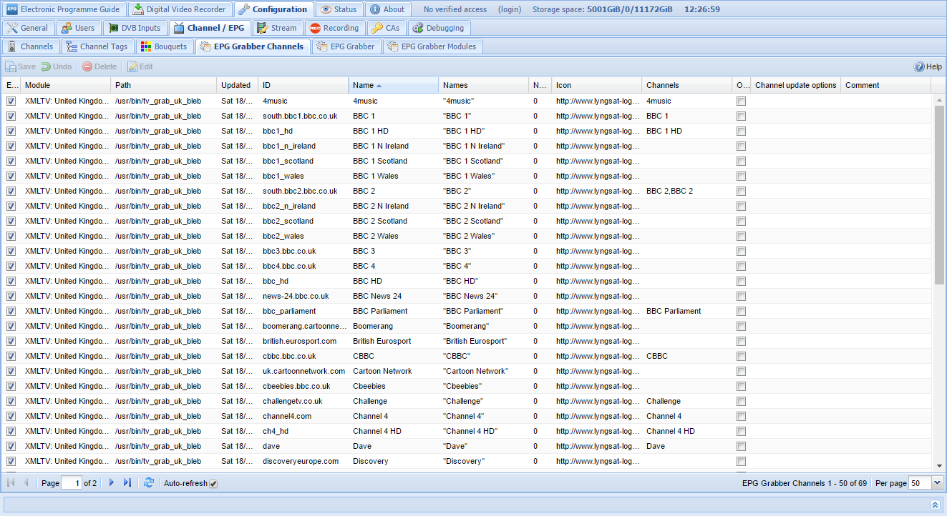Toggle the Auto-refresh checkbox
Image resolution: width=947 pixels, height=516 pixels.
point(213,484)
